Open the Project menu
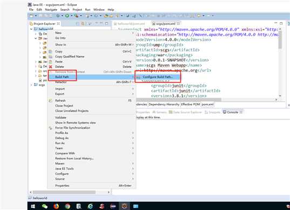The image size is (290, 210). click(77, 10)
